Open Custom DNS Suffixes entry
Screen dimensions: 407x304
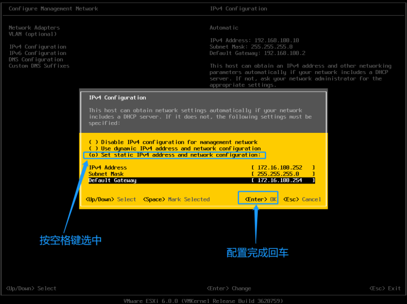click(39, 66)
